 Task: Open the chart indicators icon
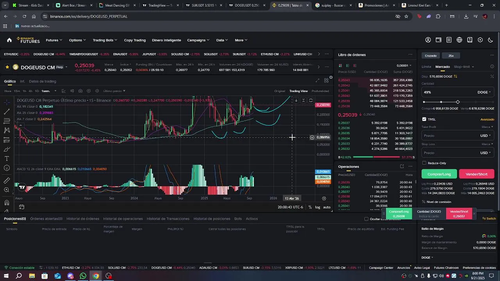point(64,91)
